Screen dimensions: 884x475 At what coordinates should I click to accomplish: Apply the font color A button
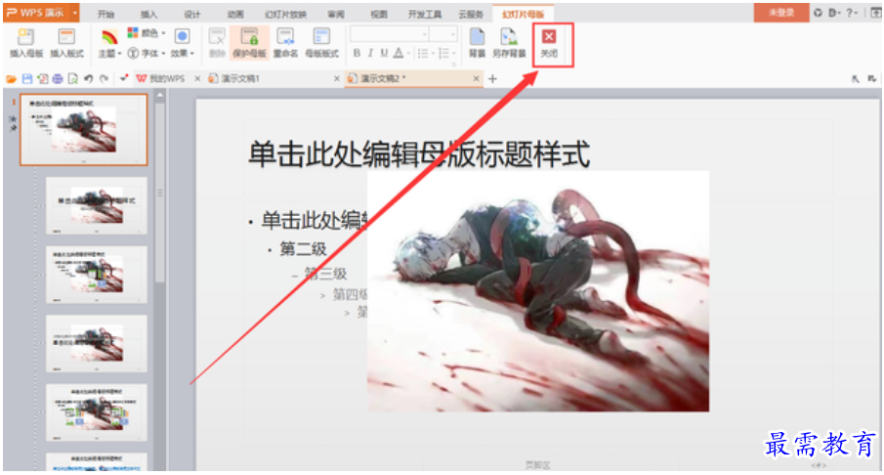point(398,53)
